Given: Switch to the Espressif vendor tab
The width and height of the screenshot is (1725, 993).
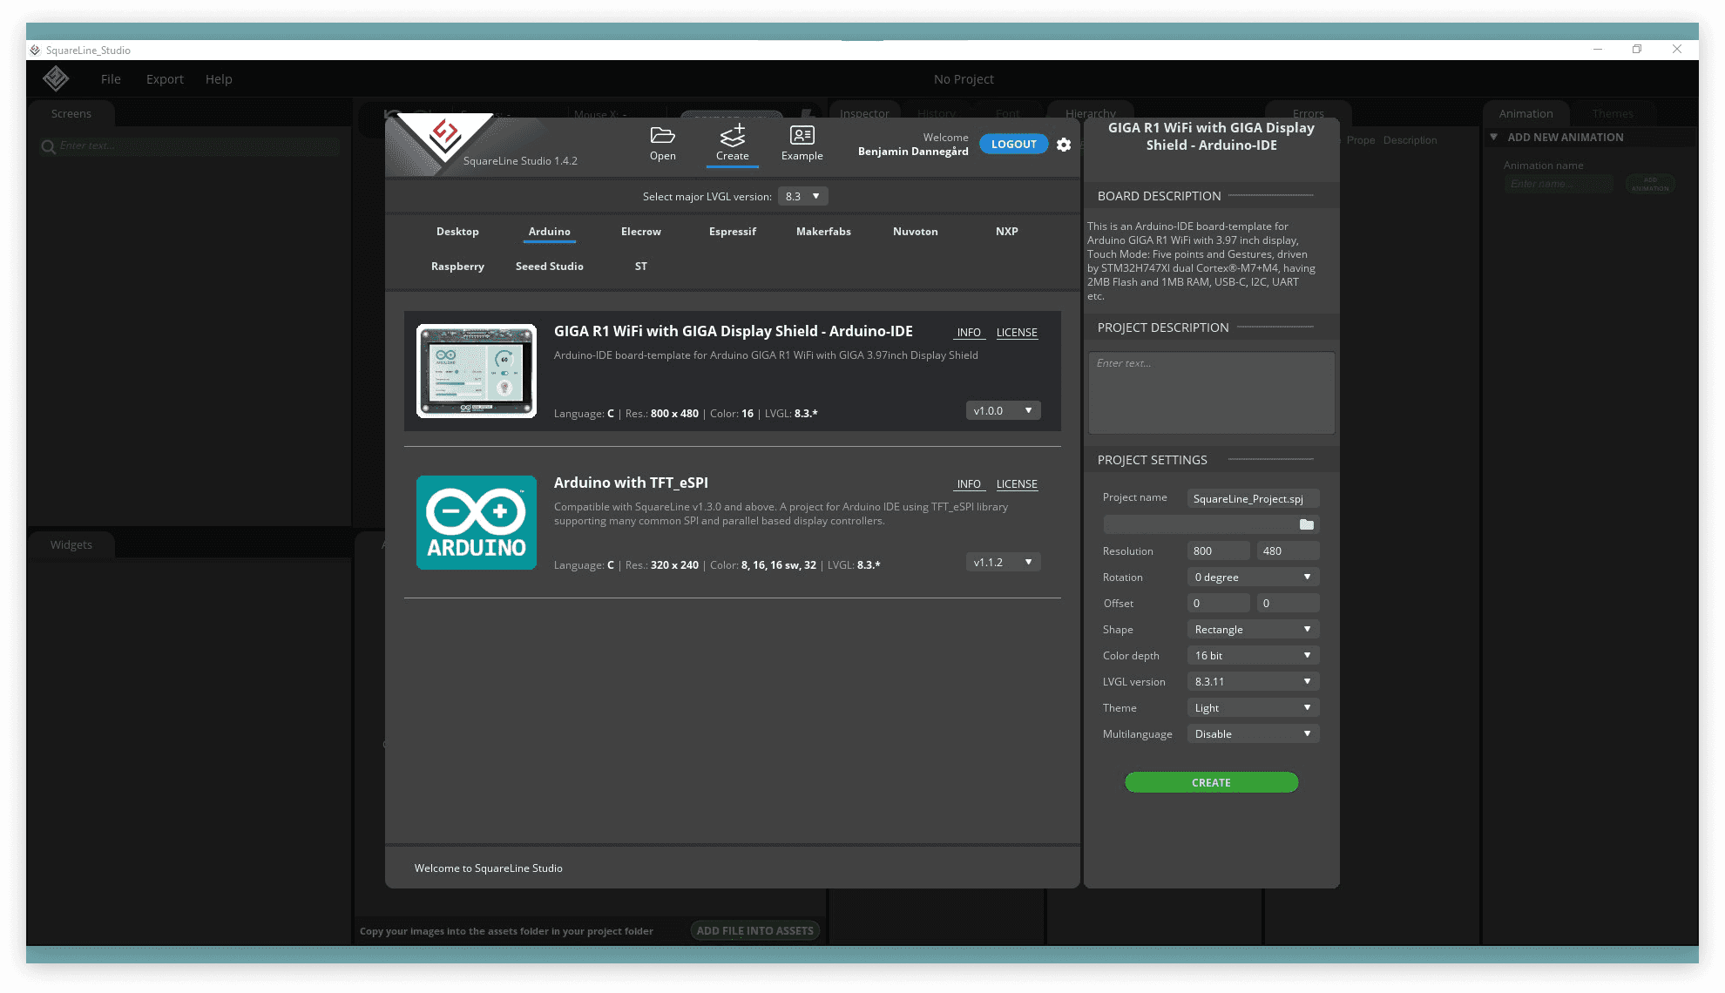Looking at the screenshot, I should (732, 232).
